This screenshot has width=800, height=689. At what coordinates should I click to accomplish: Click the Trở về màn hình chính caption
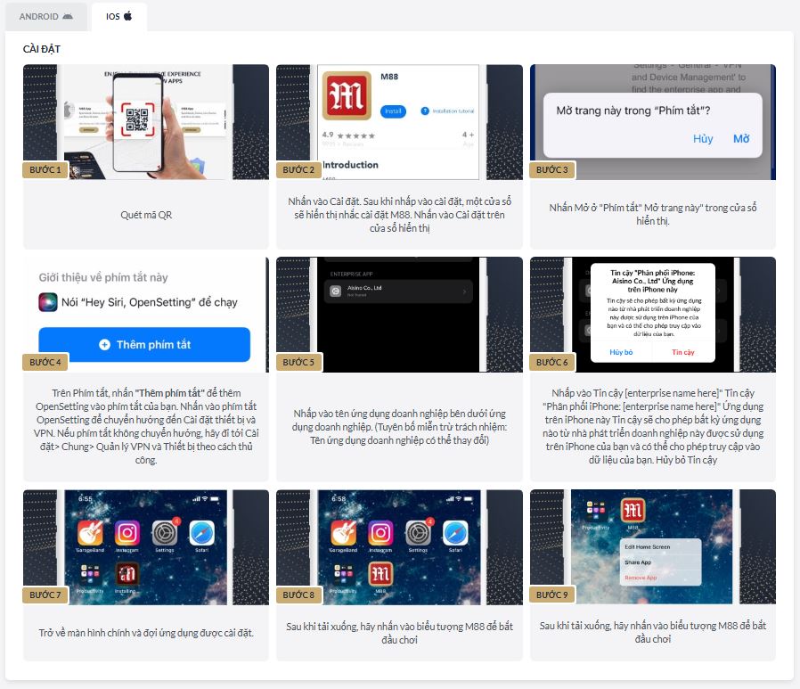coord(146,633)
